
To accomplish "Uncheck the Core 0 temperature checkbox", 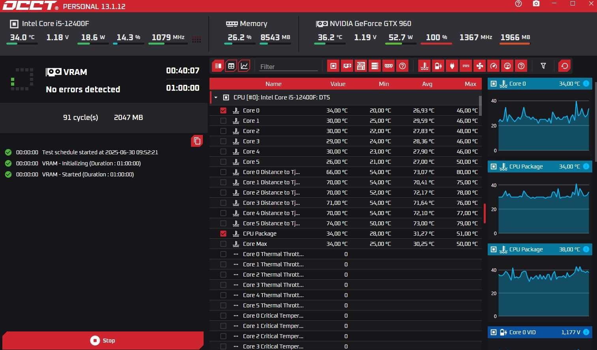I will pos(223,110).
